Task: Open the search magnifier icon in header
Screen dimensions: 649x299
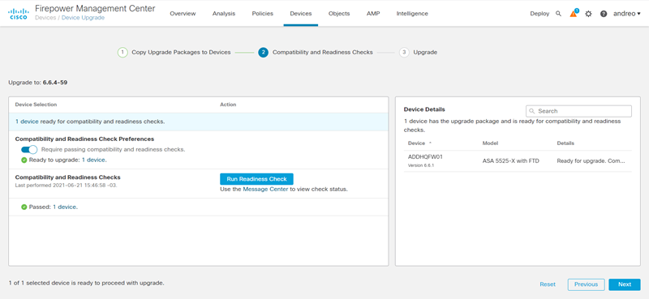Action: tap(558, 14)
